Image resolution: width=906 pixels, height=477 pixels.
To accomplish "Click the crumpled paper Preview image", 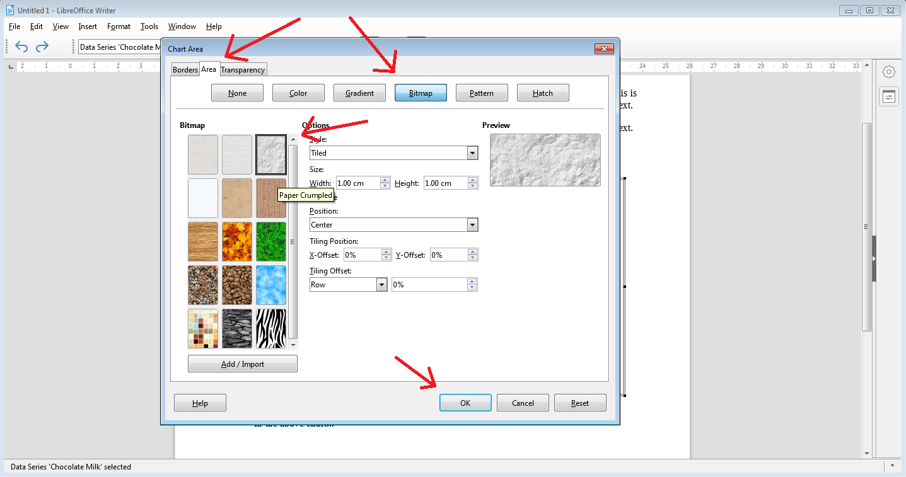I will click(545, 160).
